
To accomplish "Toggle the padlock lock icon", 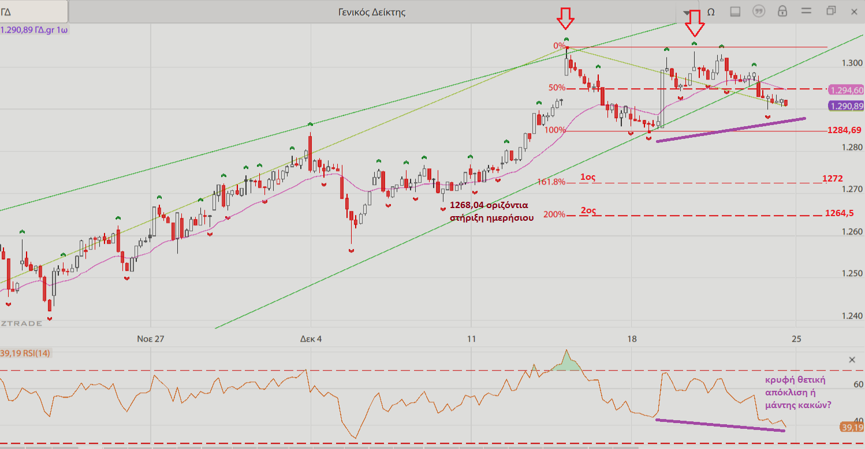I will click(782, 11).
